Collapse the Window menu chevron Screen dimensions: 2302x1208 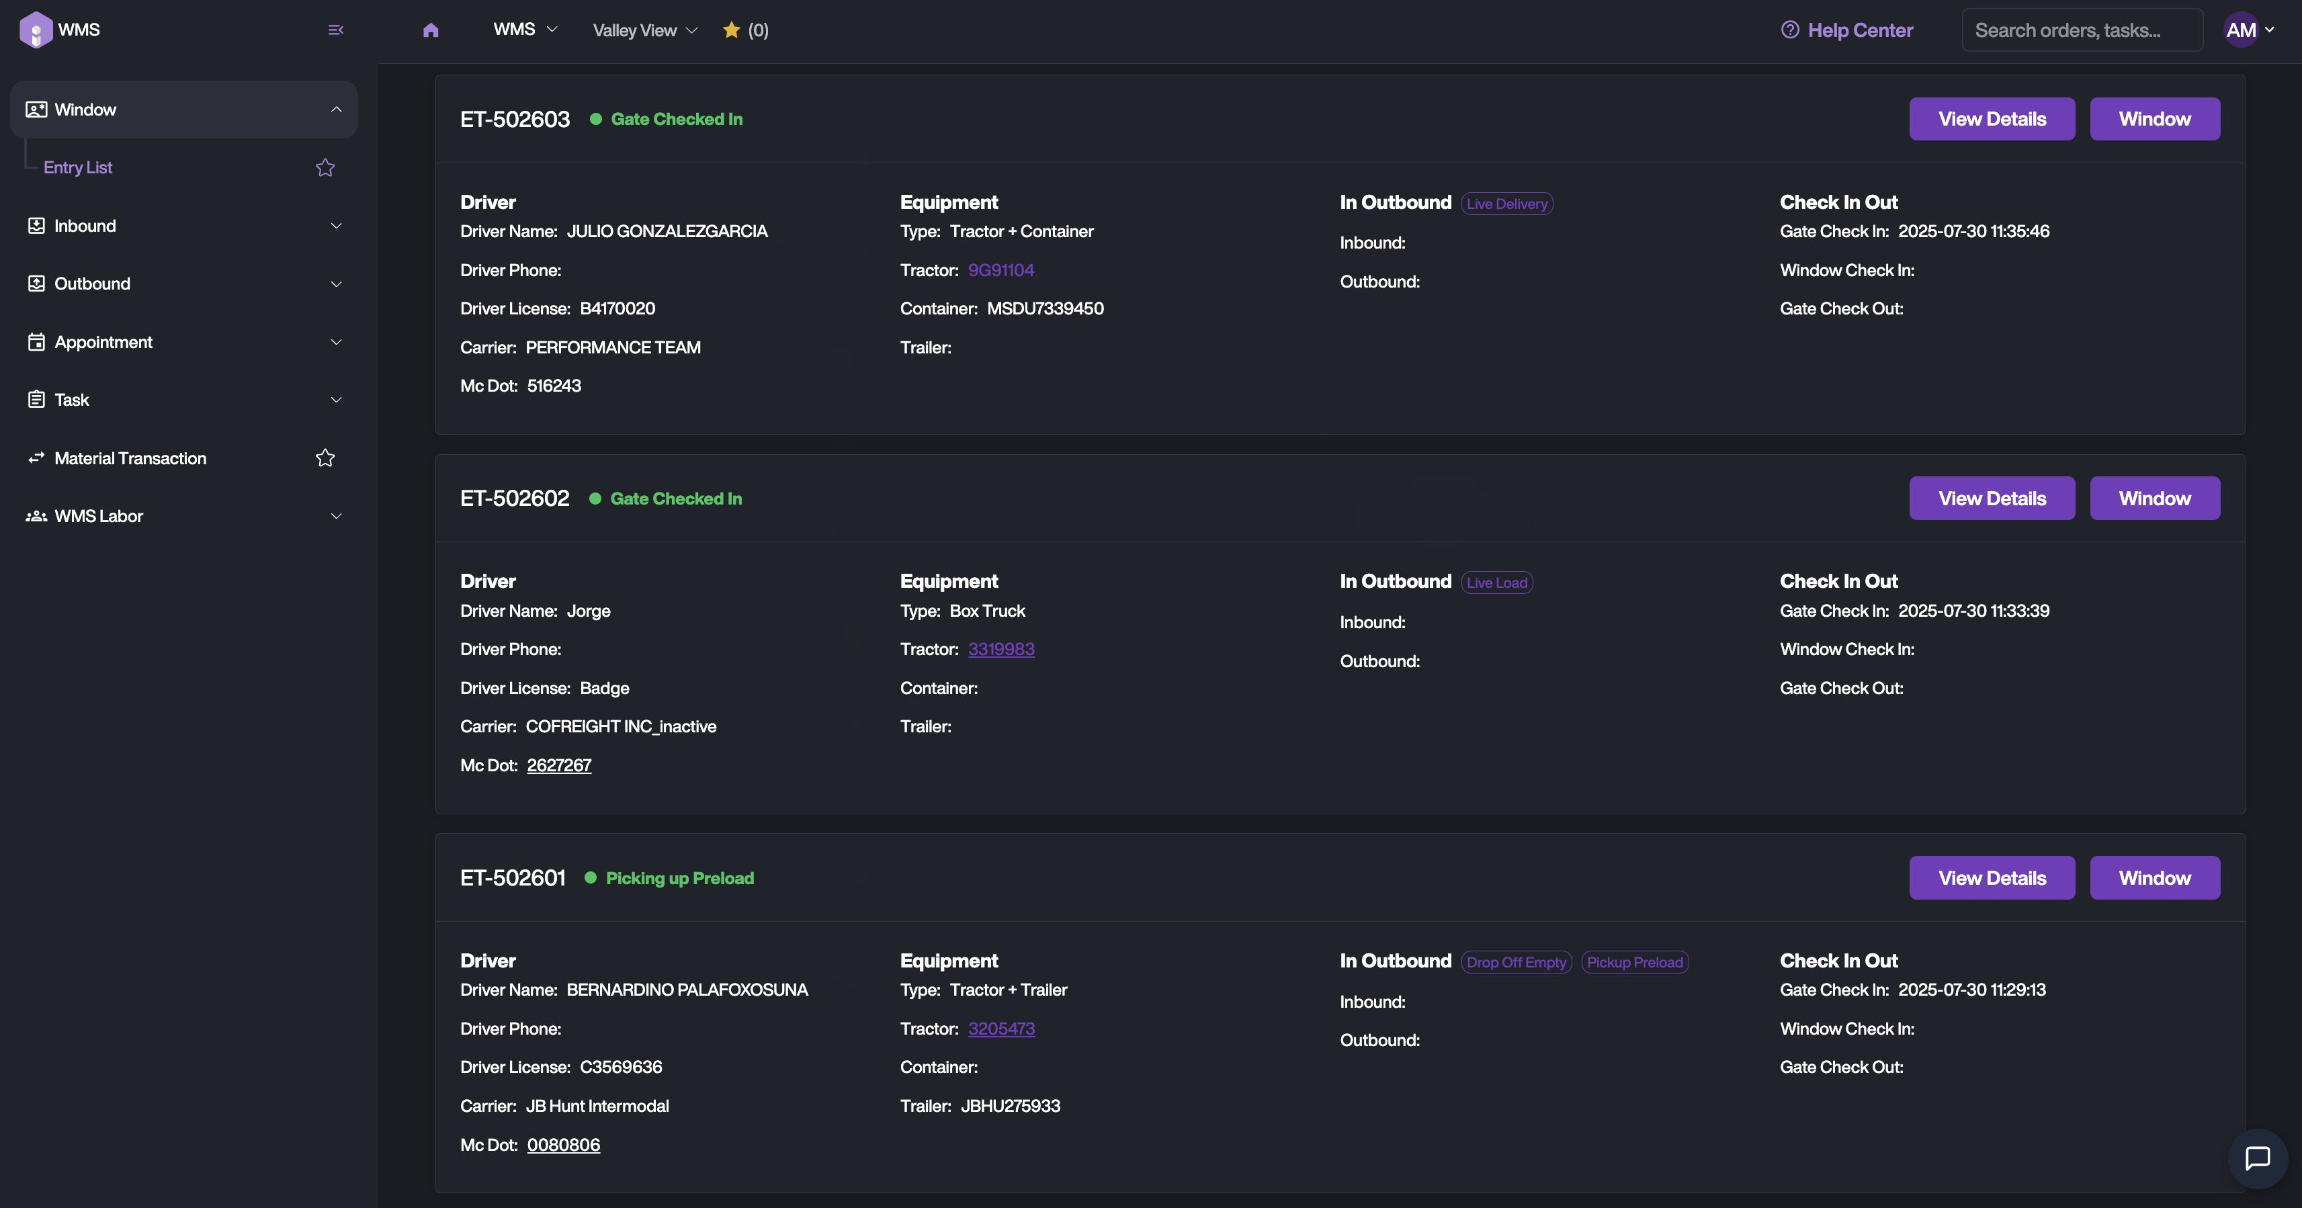coord(336,109)
